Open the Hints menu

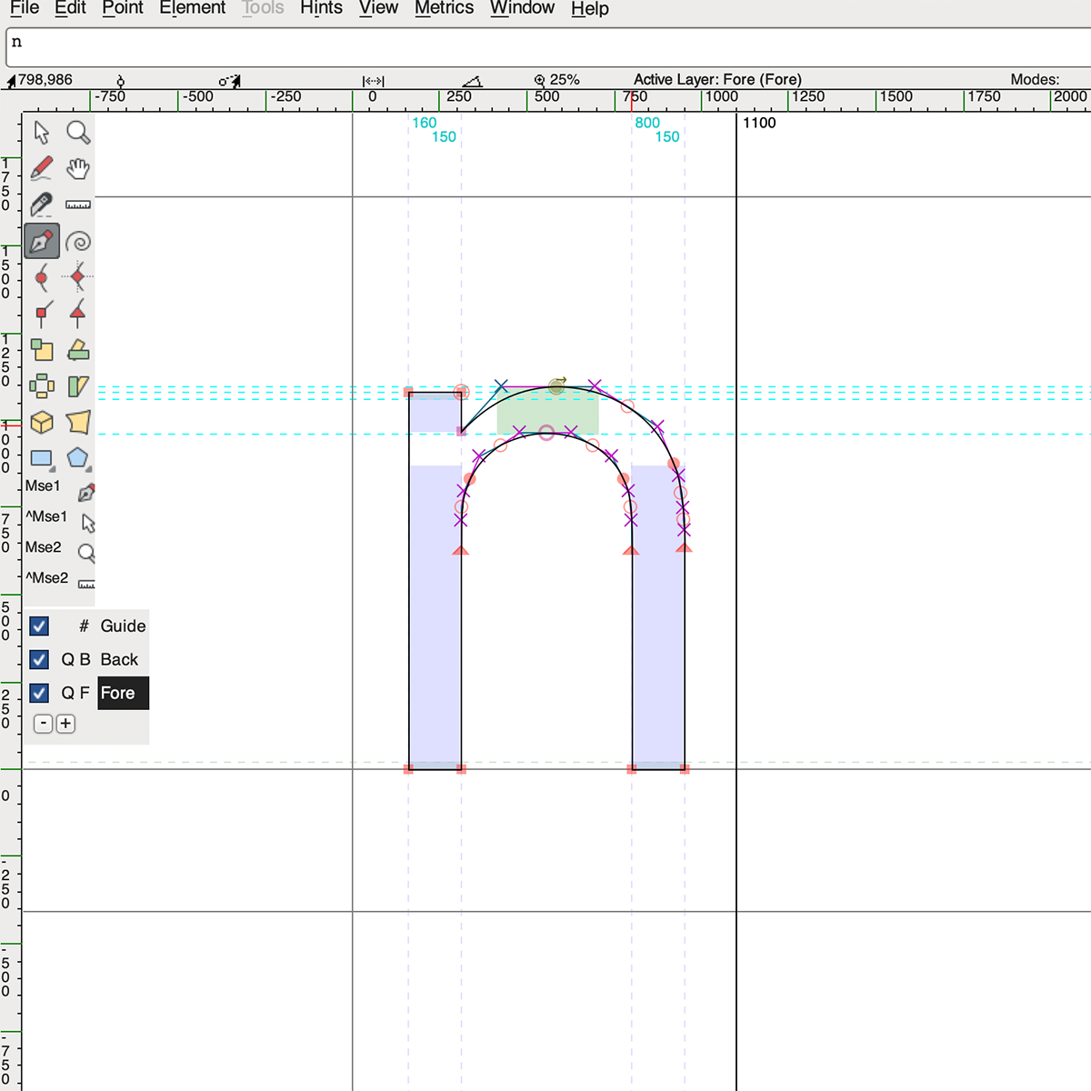point(321,8)
